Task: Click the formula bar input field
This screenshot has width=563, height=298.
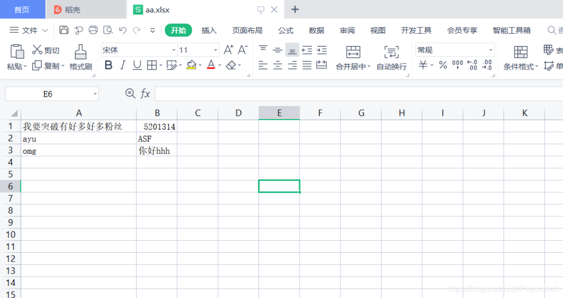Action: pyautogui.click(x=359, y=94)
